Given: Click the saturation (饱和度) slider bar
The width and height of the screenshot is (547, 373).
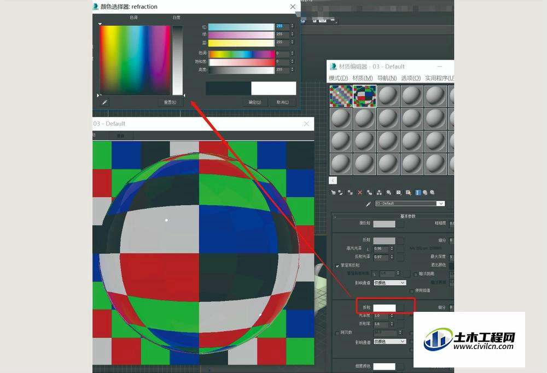Looking at the screenshot, I should [241, 62].
